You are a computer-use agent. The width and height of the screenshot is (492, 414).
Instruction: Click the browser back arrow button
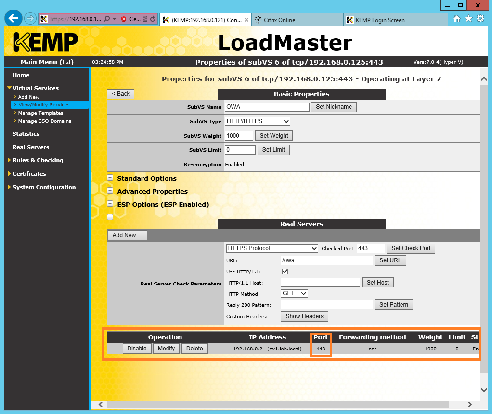(13, 18)
